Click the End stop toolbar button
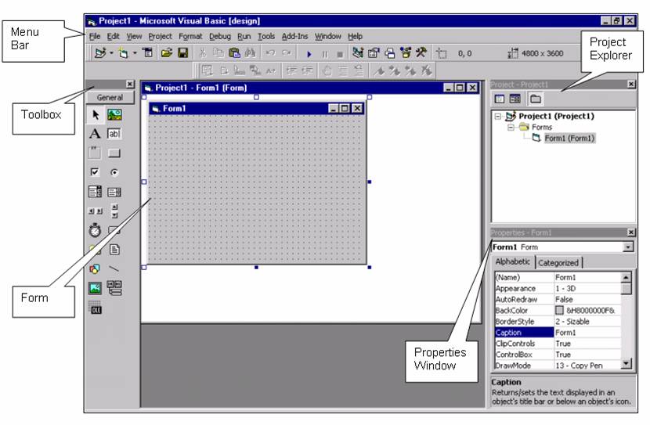 click(340, 54)
